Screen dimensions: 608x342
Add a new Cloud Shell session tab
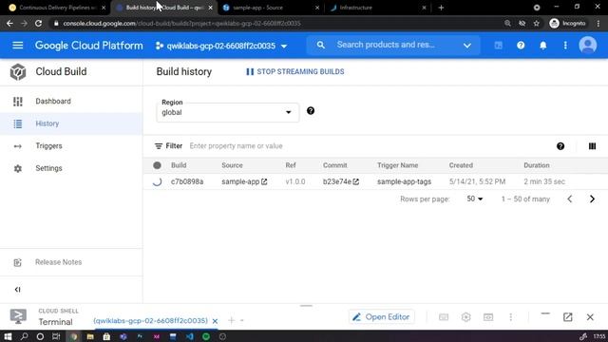pyautogui.click(x=232, y=320)
